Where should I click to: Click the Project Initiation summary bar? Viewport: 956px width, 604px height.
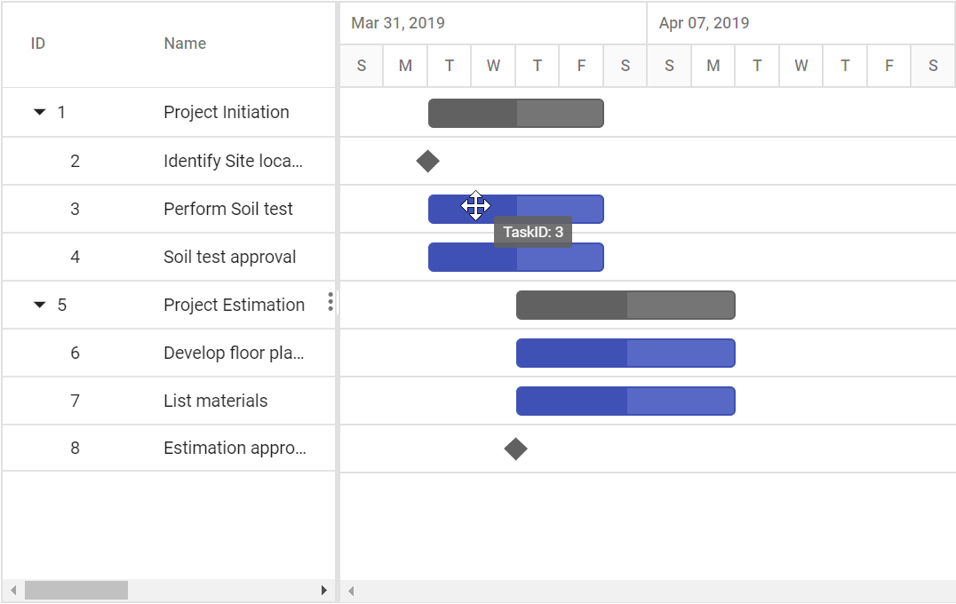tap(516, 114)
